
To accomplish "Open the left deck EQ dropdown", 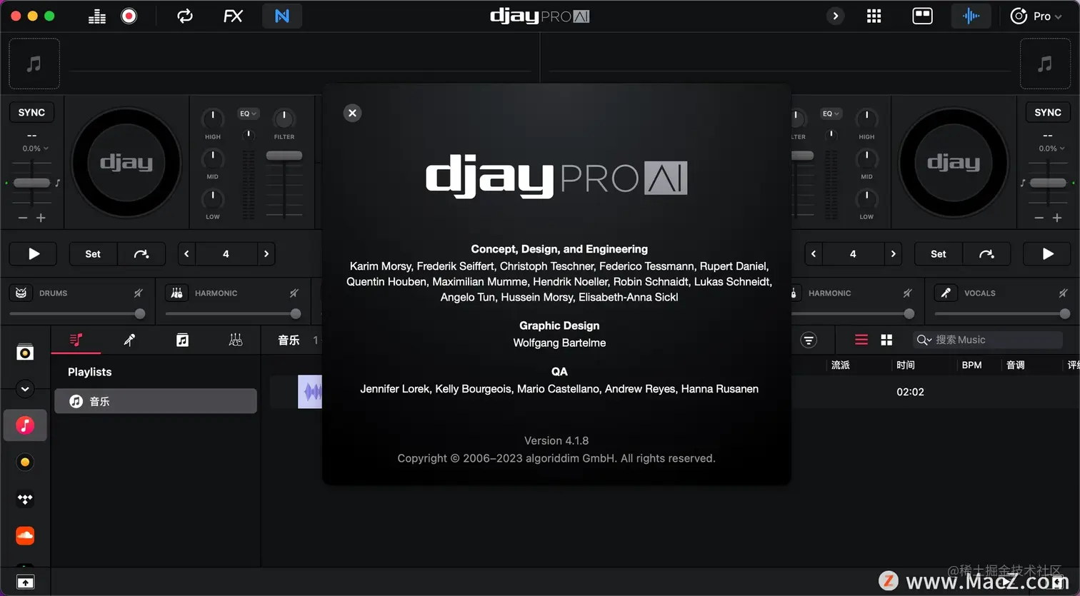I will click(x=248, y=113).
